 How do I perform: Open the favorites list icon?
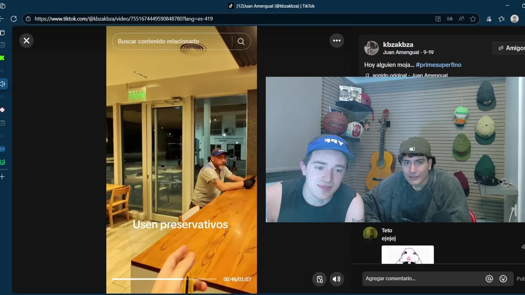[501, 19]
